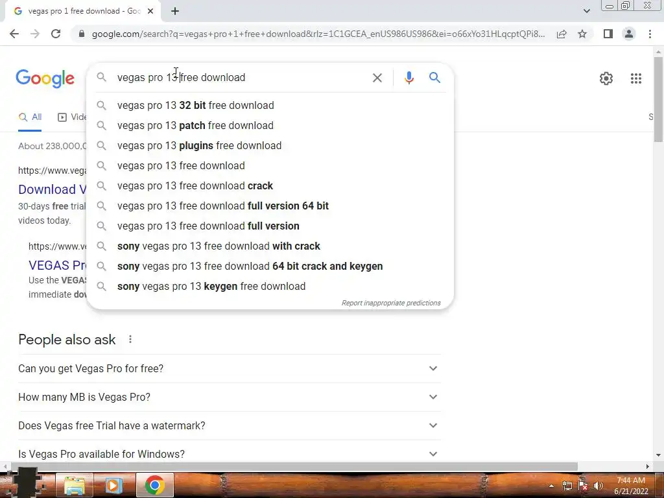664x498 pixels.
Task: Open a new browser tab
Action: pyautogui.click(x=175, y=12)
